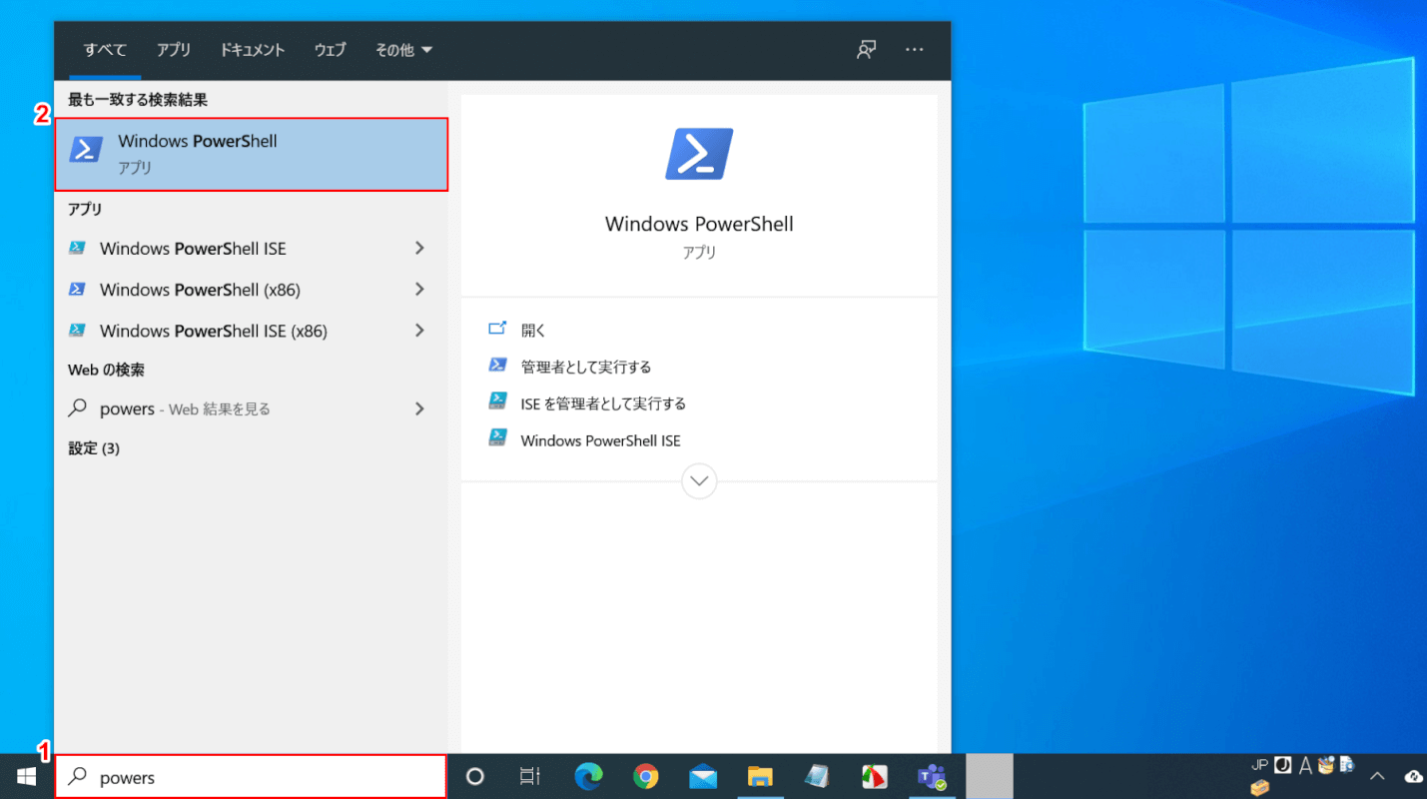Click the Windows PowerShell ISE (x86) row icon
This screenshot has height=799, width=1427.
(77, 330)
